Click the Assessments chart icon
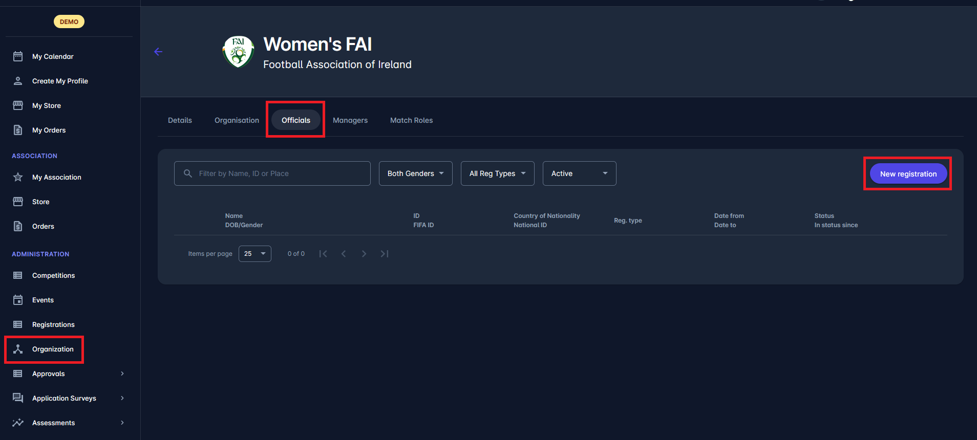The height and width of the screenshot is (440, 977). [18, 423]
